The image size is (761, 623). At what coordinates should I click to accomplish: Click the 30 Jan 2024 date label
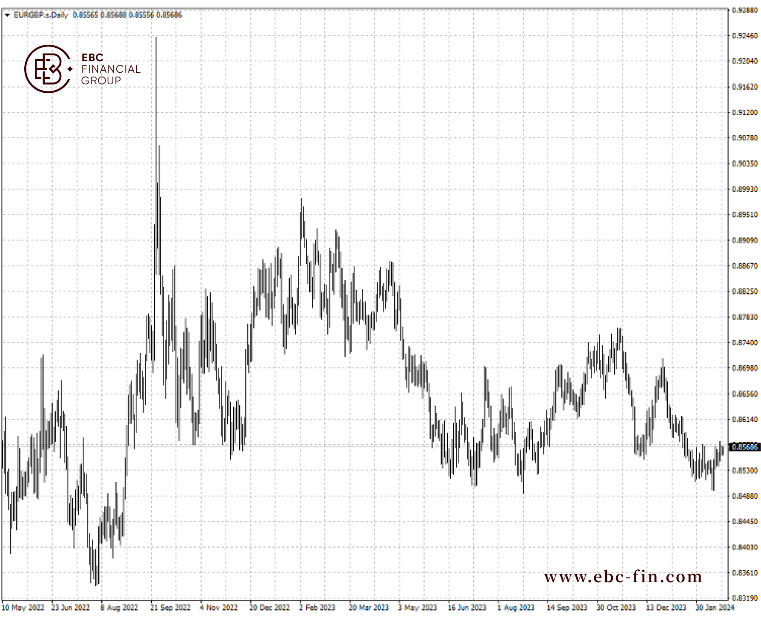[715, 608]
